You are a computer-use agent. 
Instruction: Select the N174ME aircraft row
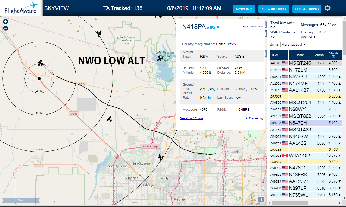(x=306, y=84)
